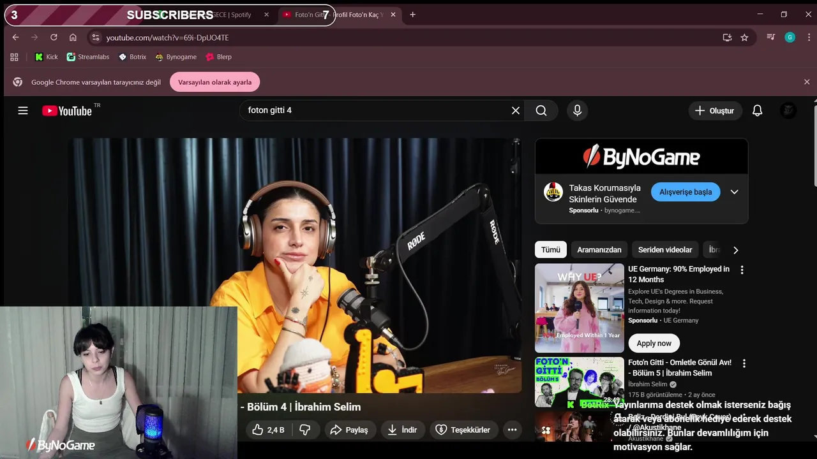This screenshot has height=459, width=817.
Task: Open browser home page icon
Action: pos(73,38)
